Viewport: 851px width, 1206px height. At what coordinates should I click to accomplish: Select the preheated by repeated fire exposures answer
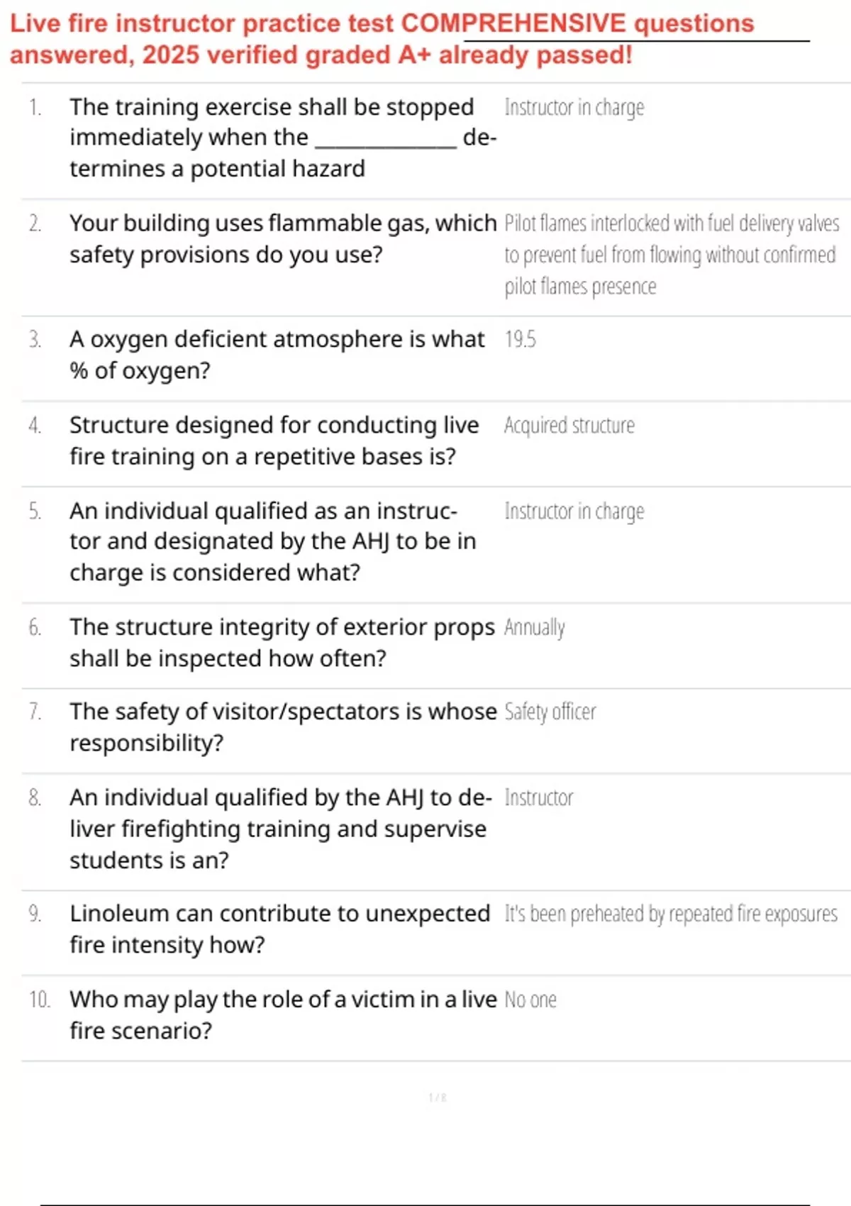click(x=670, y=914)
